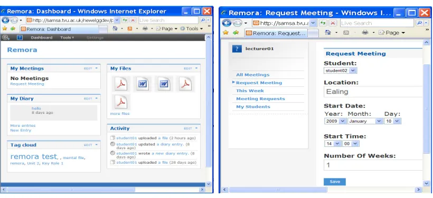
Task: Open Meeting Requests in sidebar menu
Action: point(260,98)
